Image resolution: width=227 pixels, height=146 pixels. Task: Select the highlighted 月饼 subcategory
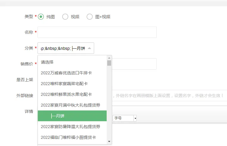(x=72, y=116)
